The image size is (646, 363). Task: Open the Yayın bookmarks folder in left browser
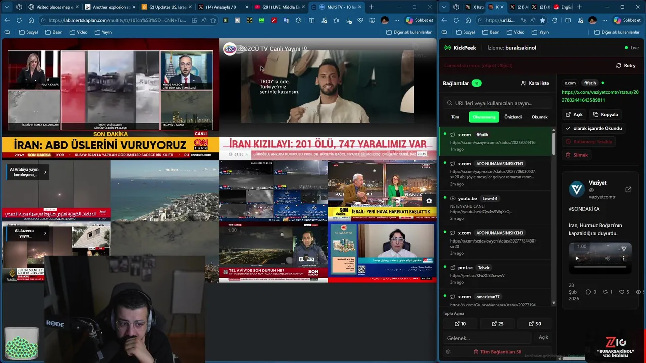(103, 32)
